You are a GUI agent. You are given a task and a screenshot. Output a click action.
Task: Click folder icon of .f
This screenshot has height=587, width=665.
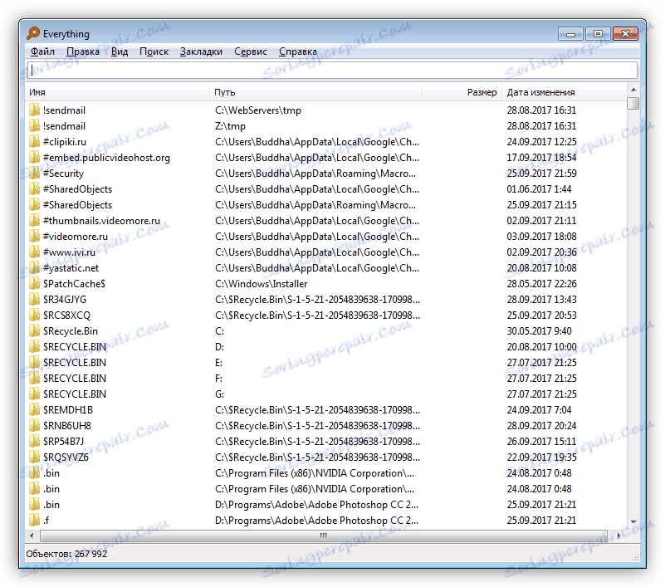34,521
